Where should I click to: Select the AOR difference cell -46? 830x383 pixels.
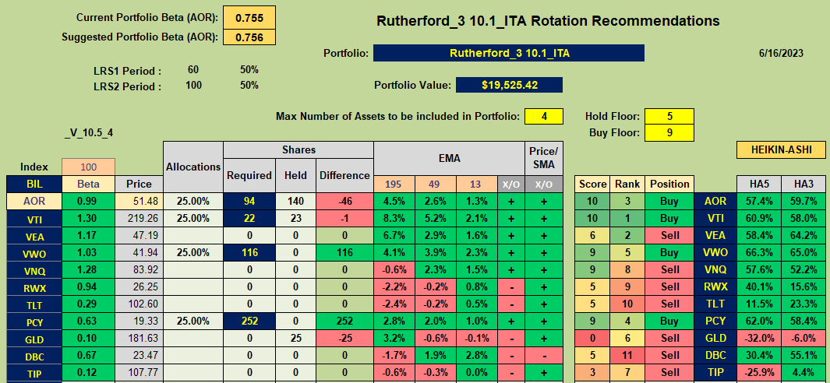344,202
